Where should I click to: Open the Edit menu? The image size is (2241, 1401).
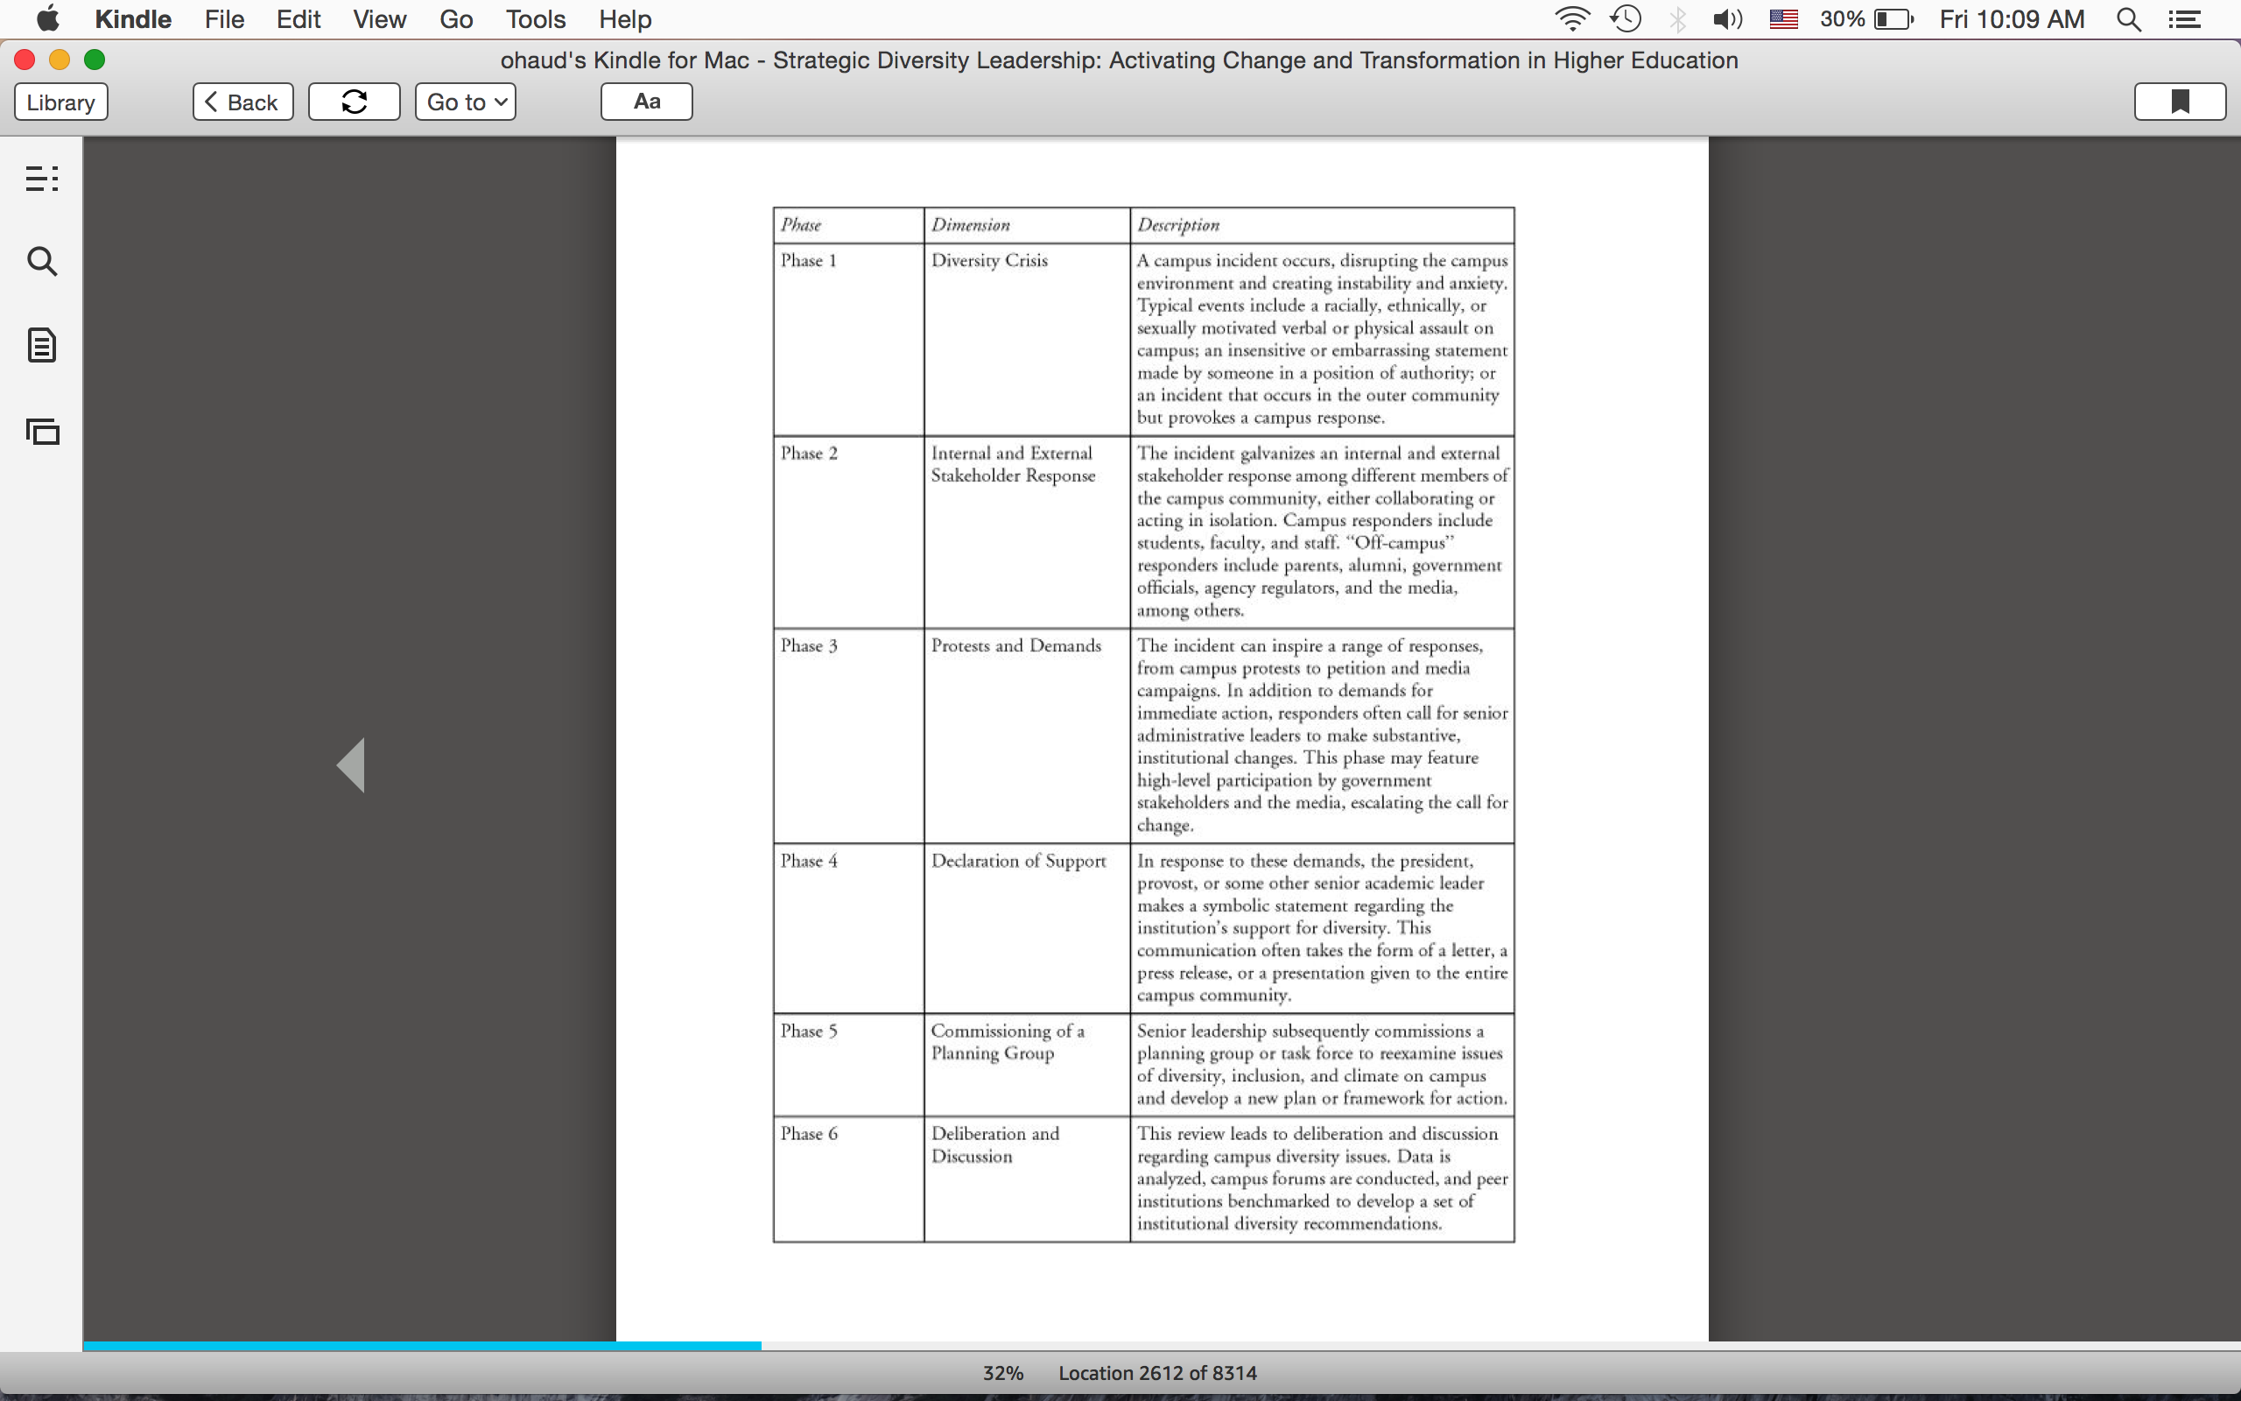click(299, 19)
